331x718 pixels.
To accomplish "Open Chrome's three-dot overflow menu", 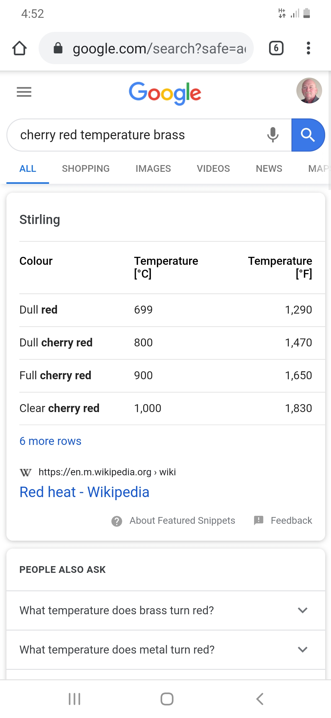I will click(x=308, y=48).
